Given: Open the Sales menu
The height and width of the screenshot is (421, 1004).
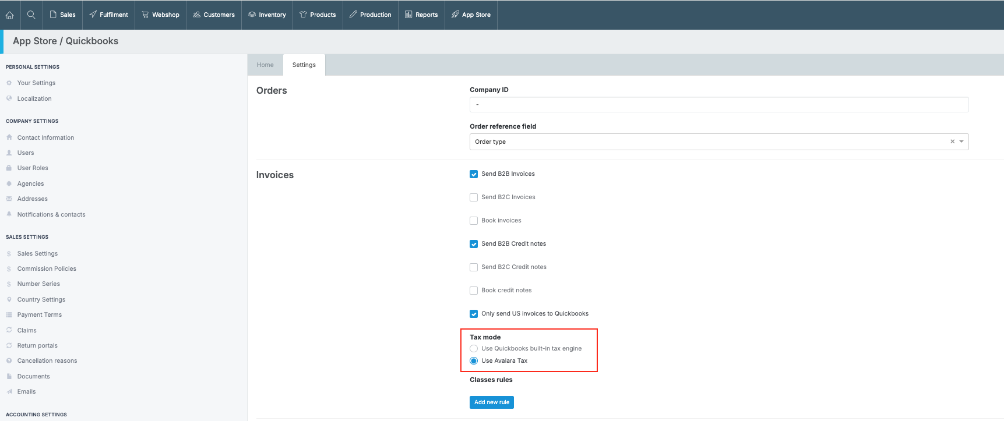Looking at the screenshot, I should tap(62, 15).
